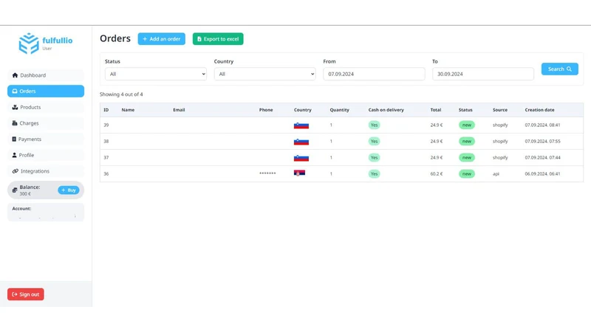The image size is (591, 332).
Task: Click the Dashboard home icon
Action: click(x=15, y=75)
